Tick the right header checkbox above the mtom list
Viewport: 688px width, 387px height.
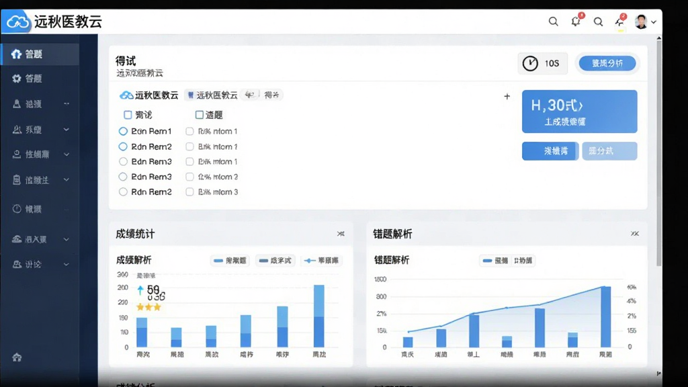(199, 115)
